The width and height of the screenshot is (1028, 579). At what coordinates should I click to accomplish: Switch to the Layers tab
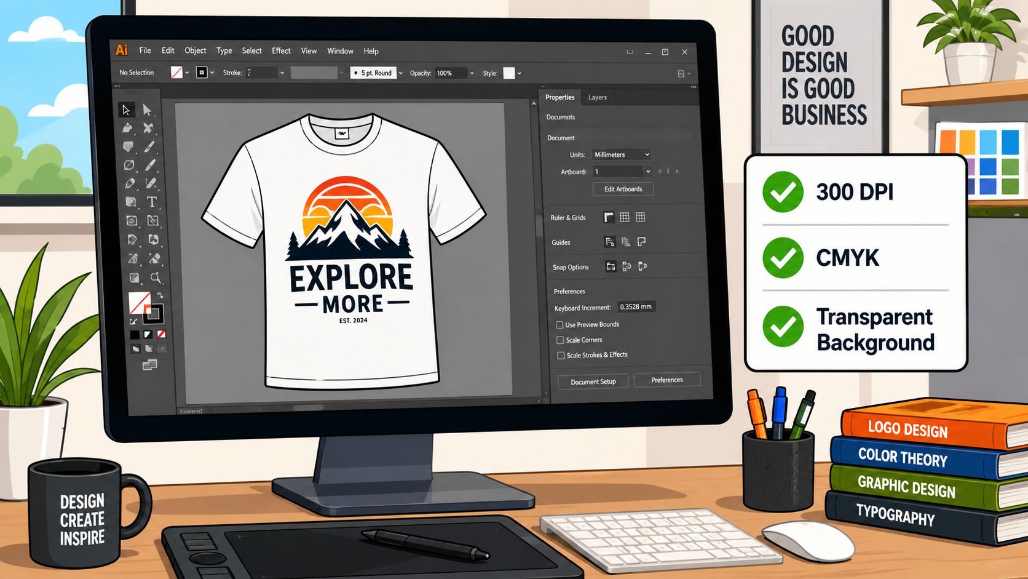(x=597, y=97)
